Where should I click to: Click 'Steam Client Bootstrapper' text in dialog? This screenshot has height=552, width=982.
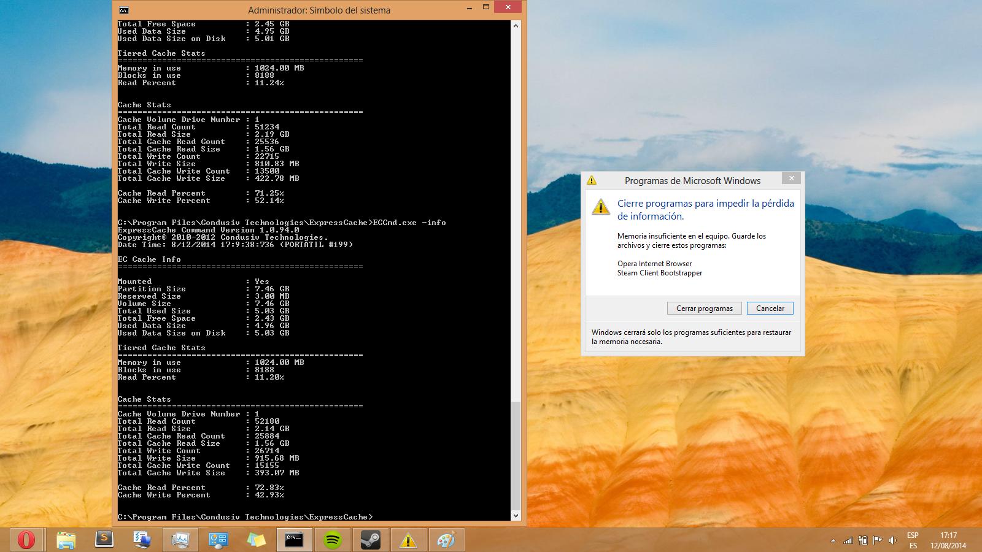click(660, 273)
